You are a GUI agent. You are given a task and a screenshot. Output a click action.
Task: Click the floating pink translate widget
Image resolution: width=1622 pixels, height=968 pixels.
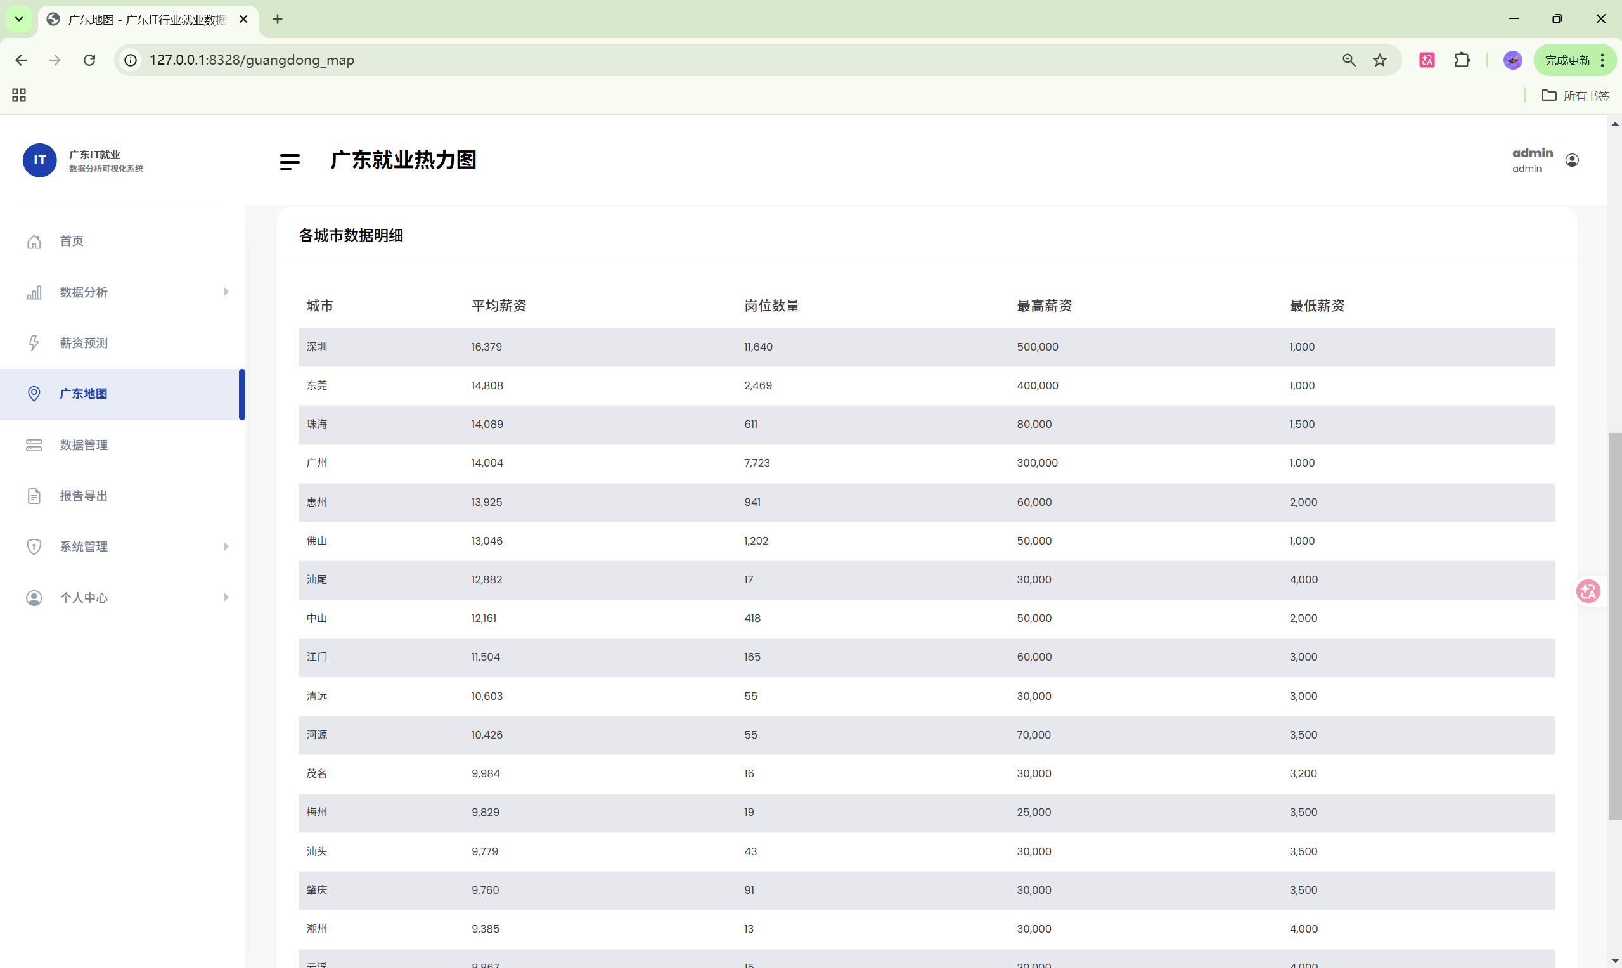click(x=1588, y=591)
